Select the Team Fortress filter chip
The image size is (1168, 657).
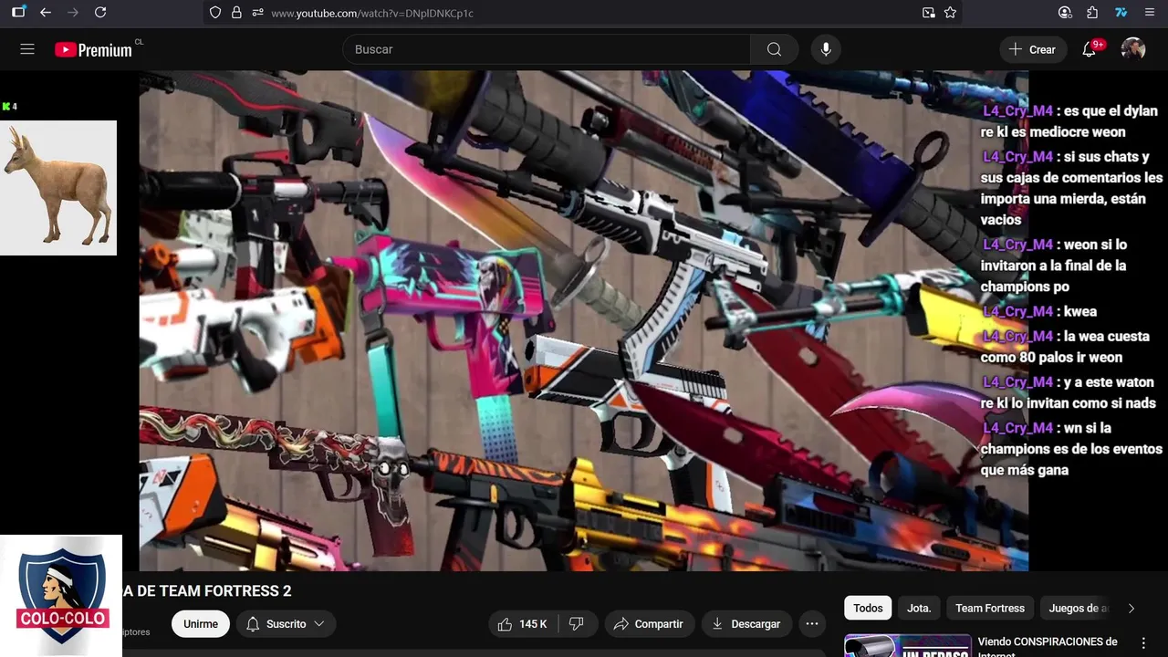(990, 608)
